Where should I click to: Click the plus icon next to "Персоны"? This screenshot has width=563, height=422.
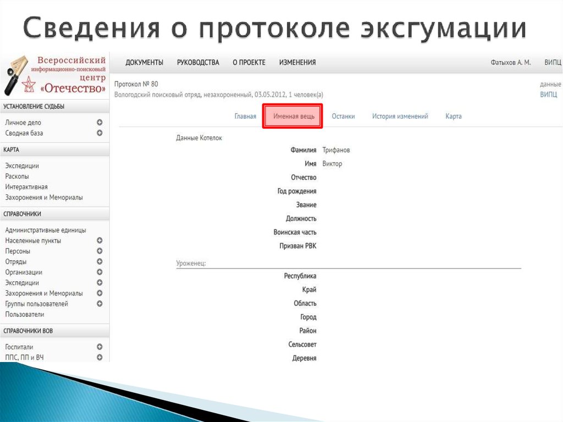(100, 251)
